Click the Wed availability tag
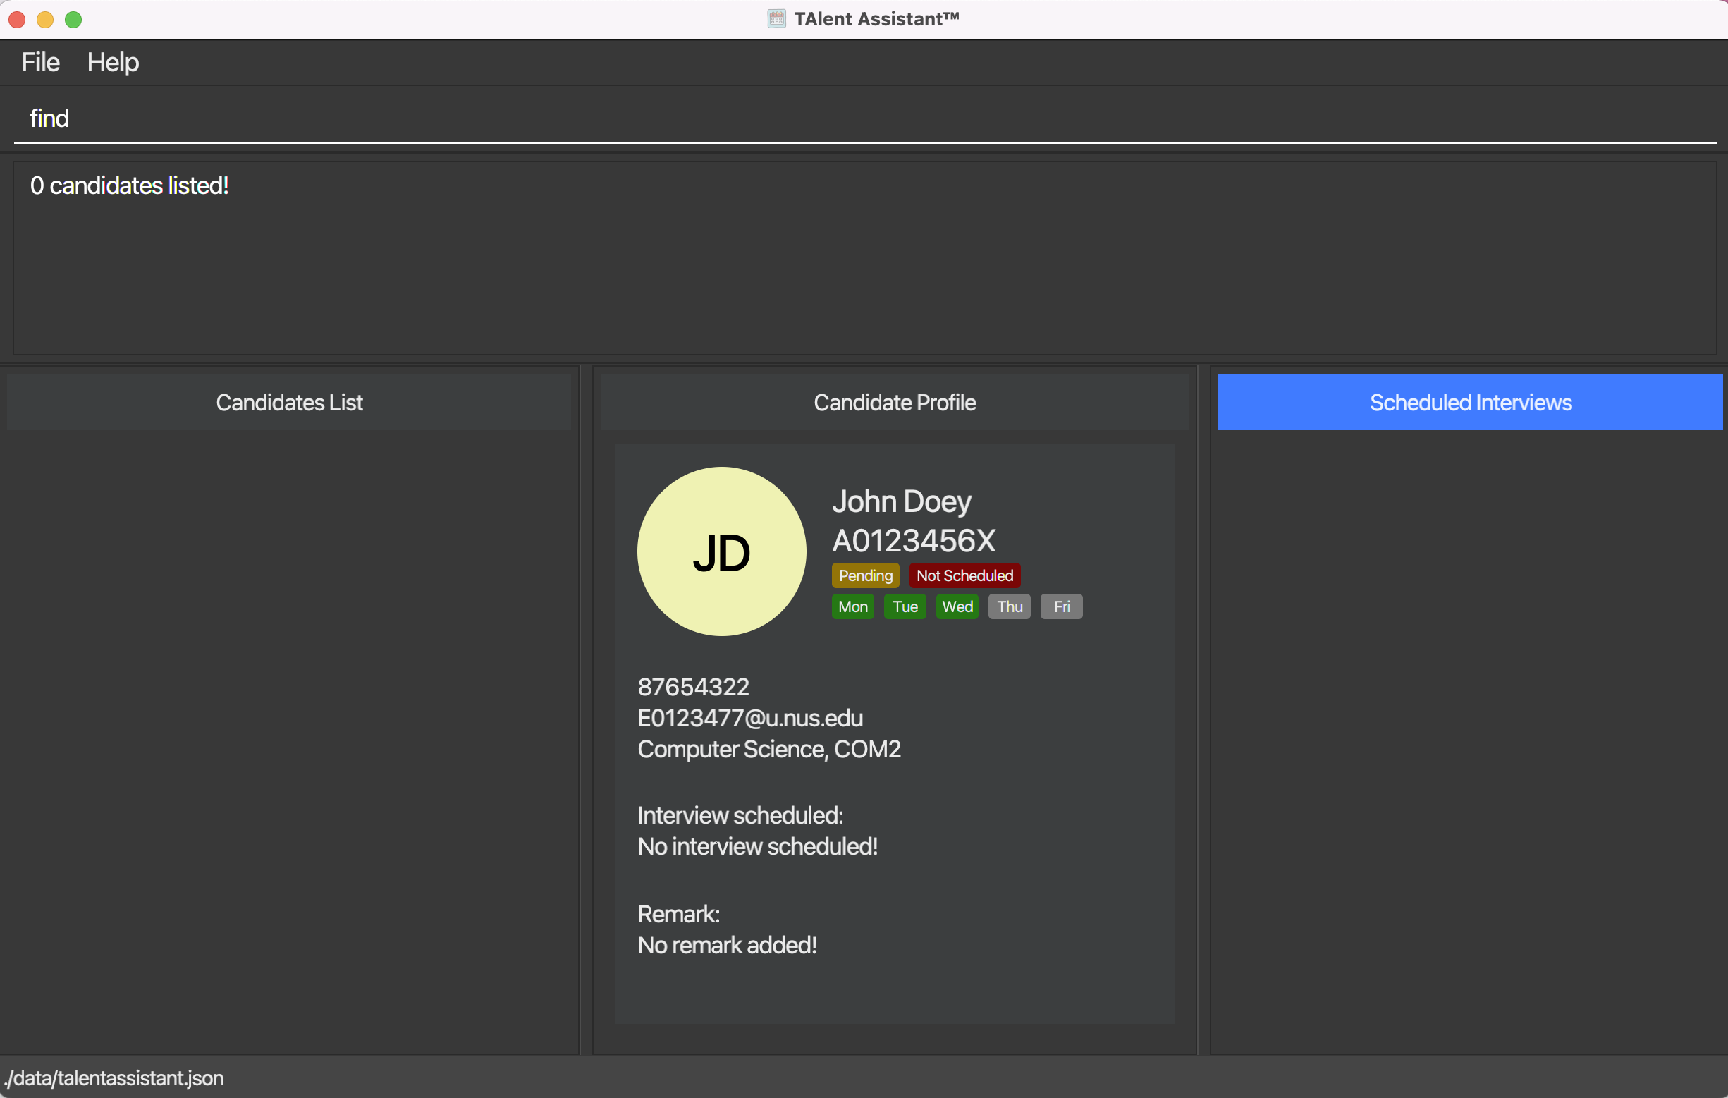The height and width of the screenshot is (1098, 1728). tap(957, 606)
